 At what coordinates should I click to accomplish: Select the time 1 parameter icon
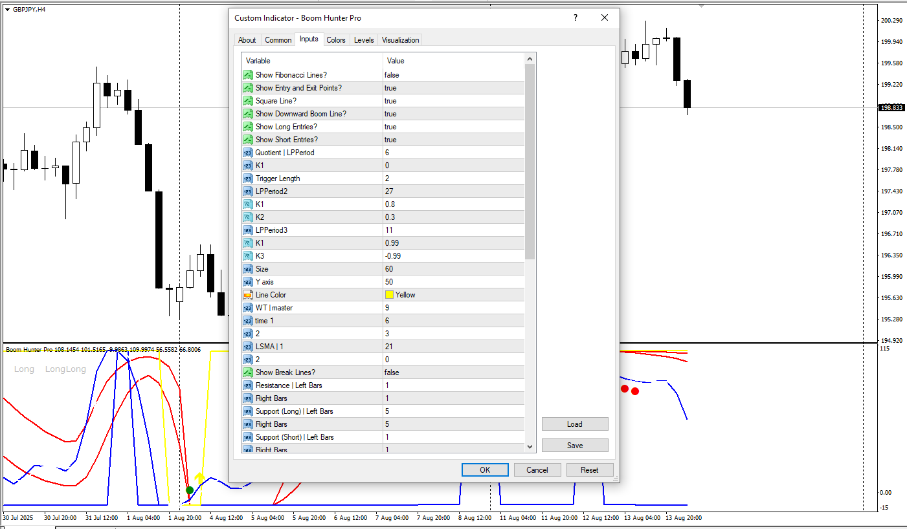pyautogui.click(x=247, y=321)
